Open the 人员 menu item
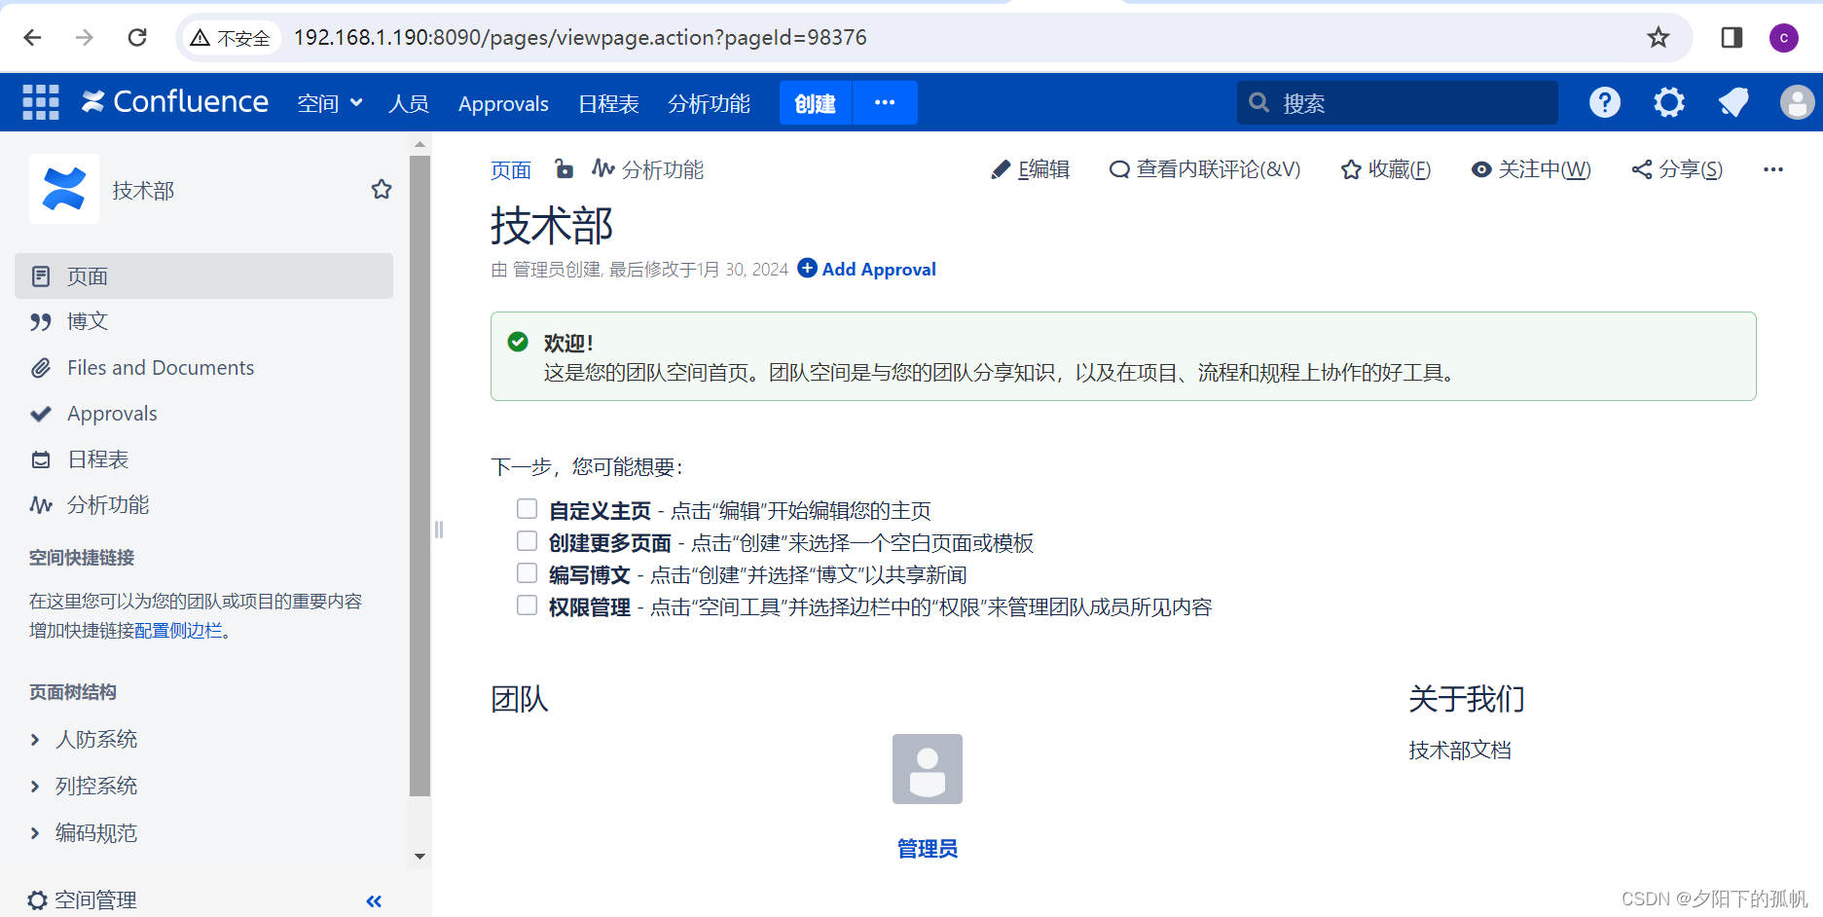Viewport: 1823px width, 917px height. (409, 103)
